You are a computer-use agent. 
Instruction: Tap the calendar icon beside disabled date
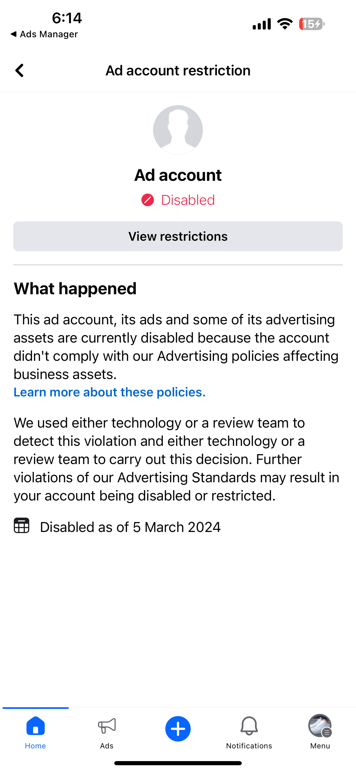[x=22, y=526]
